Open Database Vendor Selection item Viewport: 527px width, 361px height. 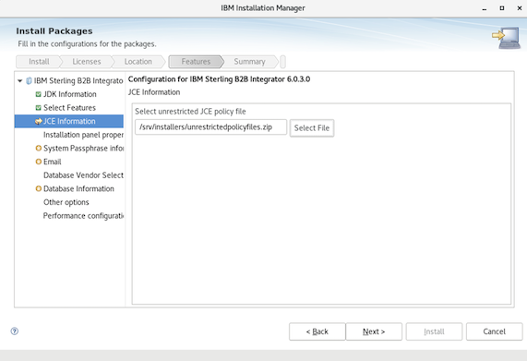83,175
